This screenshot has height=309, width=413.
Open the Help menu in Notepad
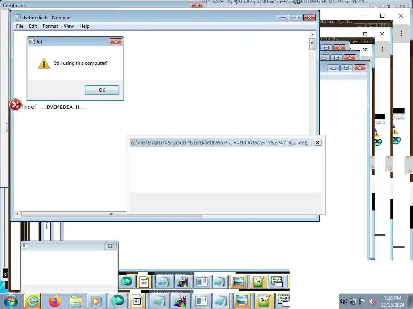point(85,26)
